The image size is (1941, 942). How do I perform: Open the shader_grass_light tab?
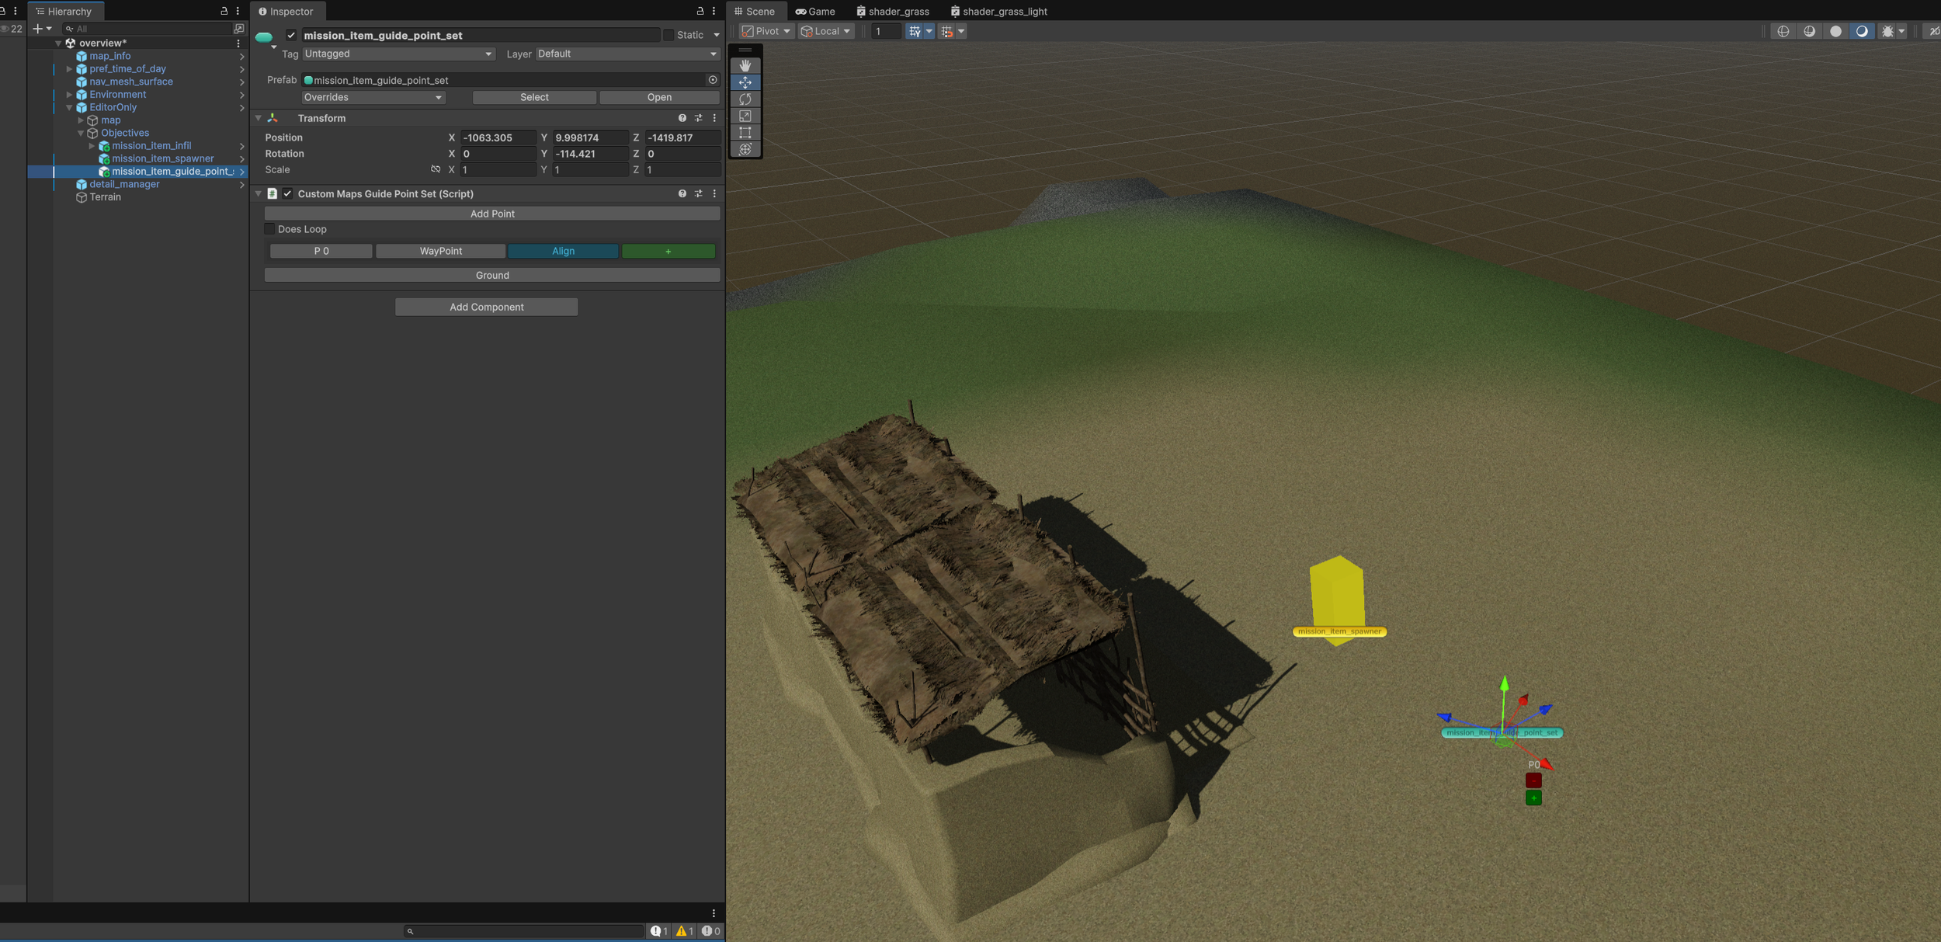click(x=998, y=11)
